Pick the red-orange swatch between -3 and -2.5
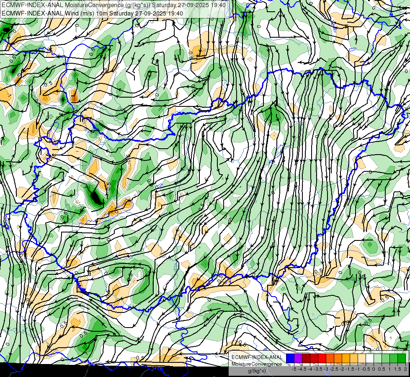The height and width of the screenshot is (377, 410). pos(330,358)
